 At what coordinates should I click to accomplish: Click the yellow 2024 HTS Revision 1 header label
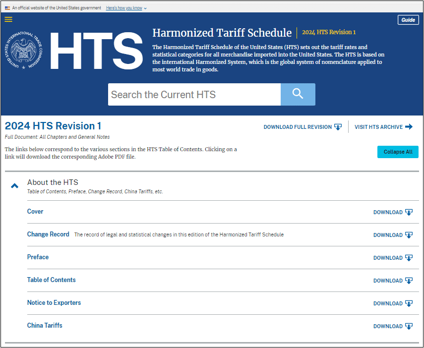[x=329, y=32]
